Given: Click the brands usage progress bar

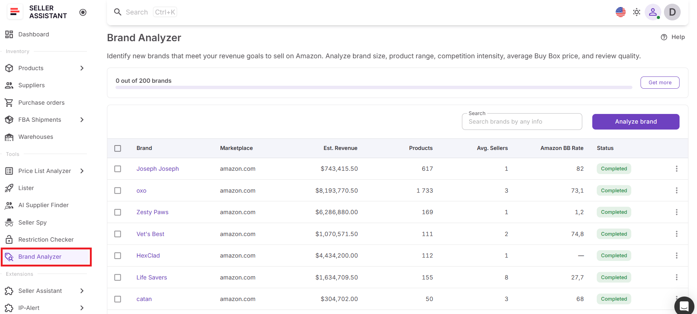Looking at the screenshot, I should point(374,88).
